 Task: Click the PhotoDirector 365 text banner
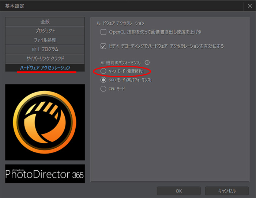[x=45, y=174]
